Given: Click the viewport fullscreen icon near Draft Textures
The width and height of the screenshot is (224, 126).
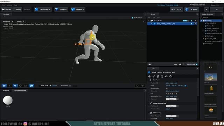Looking at the screenshot, I should coord(144,21).
